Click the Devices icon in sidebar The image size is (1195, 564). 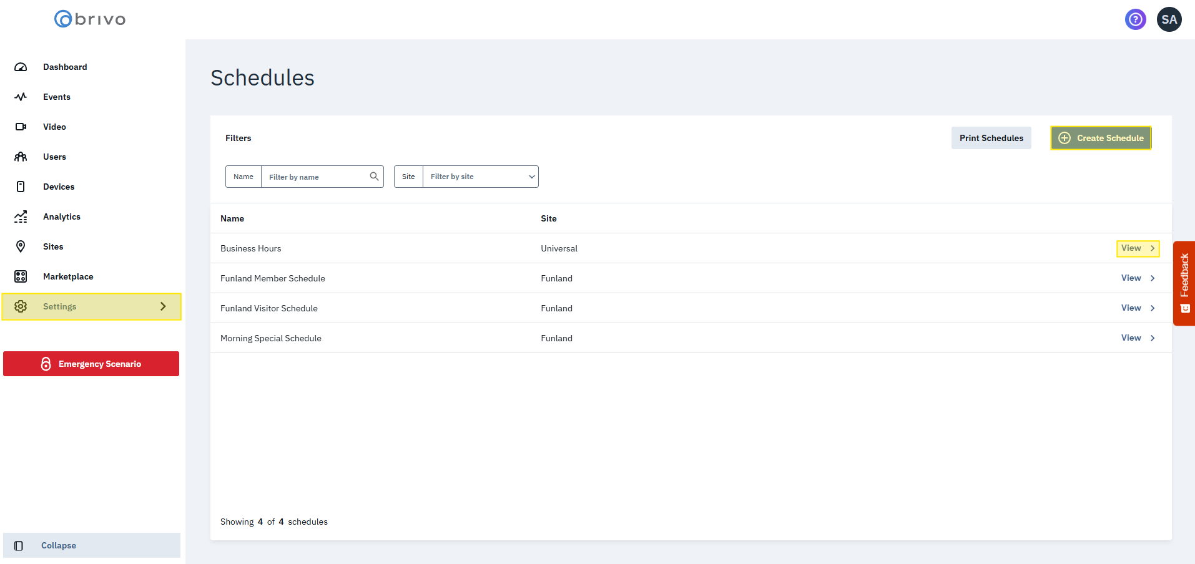[x=21, y=187]
